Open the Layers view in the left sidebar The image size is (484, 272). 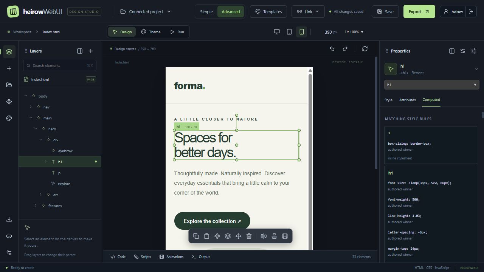[x=9, y=52]
